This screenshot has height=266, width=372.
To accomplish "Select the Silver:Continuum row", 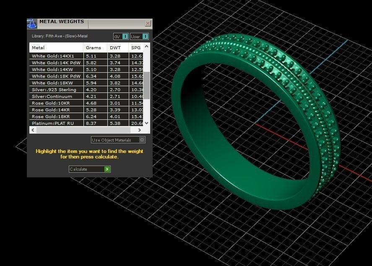I will (86, 96).
